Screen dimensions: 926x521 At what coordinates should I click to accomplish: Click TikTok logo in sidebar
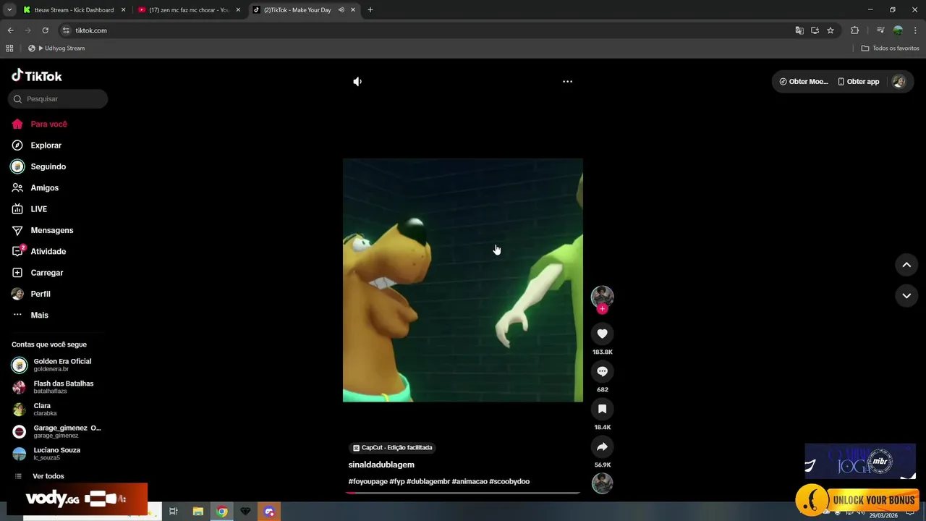coord(37,76)
